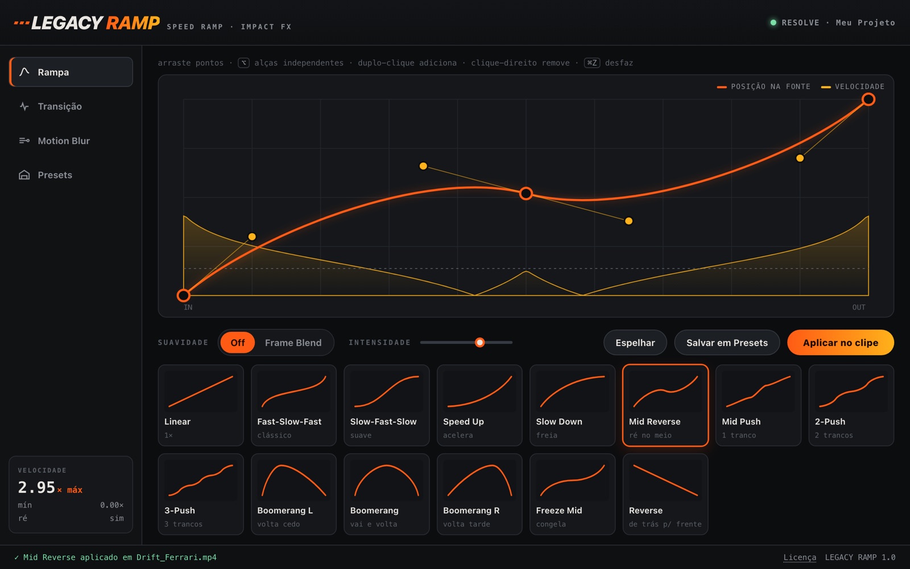Click the Velocidade legend entry

click(853, 86)
